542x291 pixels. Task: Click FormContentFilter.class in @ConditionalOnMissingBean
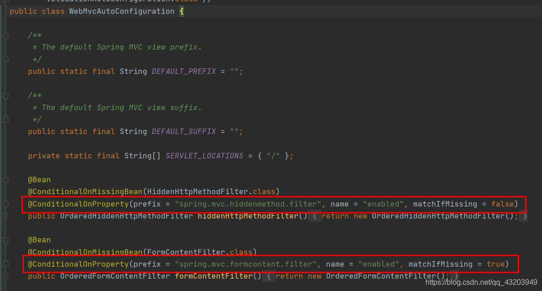tap(200, 252)
